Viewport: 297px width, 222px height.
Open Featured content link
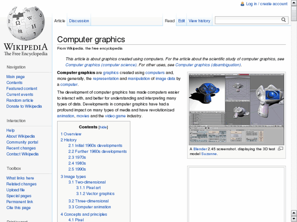(x=22, y=88)
